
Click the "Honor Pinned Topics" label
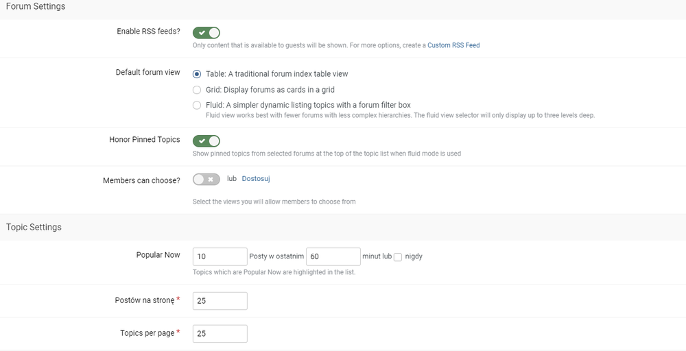tap(144, 139)
